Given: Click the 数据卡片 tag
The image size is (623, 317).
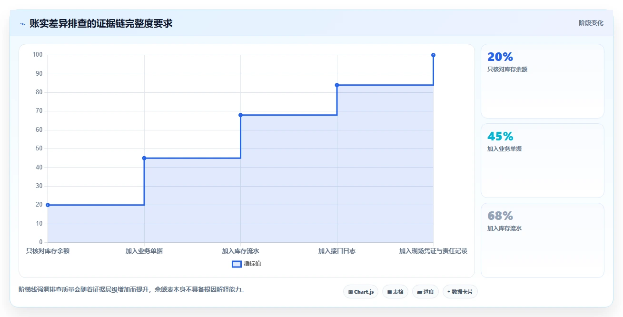Looking at the screenshot, I should pos(460,292).
